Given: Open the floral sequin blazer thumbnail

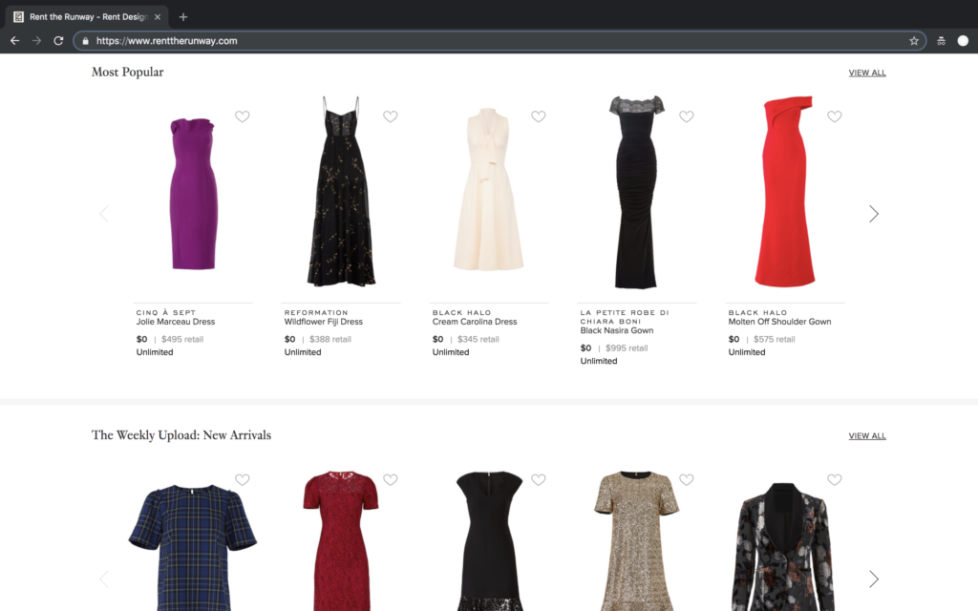Looking at the screenshot, I should coord(785,547).
